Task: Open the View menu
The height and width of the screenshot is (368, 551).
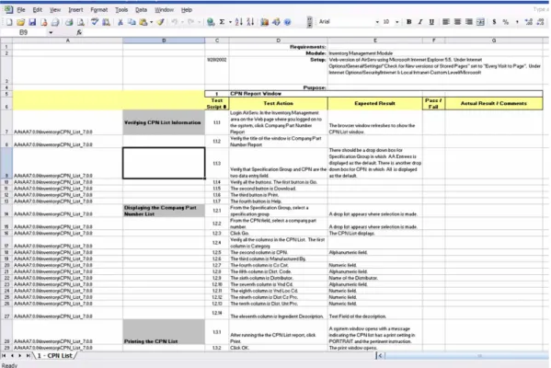Action: 55,10
